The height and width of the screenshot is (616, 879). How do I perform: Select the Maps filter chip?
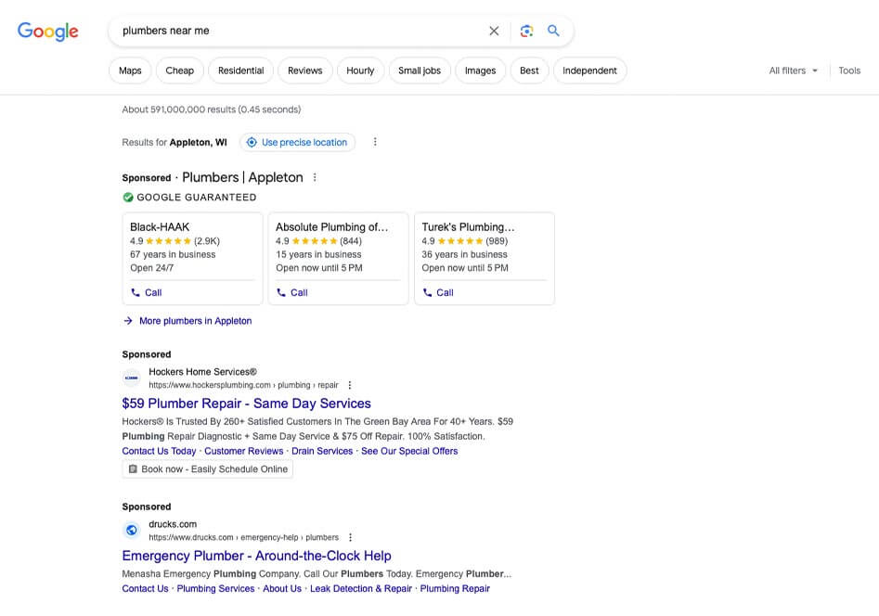130,71
